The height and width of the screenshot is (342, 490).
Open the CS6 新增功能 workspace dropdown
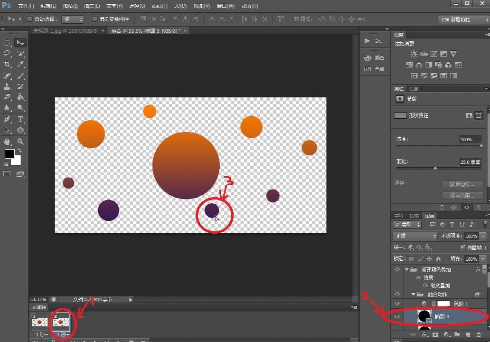pyautogui.click(x=463, y=19)
